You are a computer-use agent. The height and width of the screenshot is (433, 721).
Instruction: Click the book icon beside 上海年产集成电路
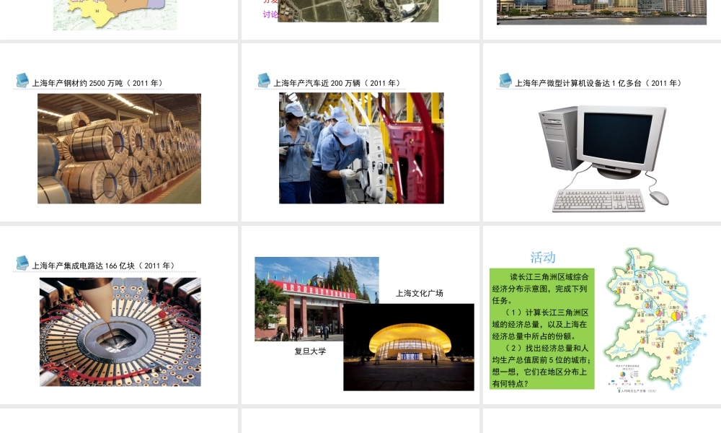click(x=22, y=263)
